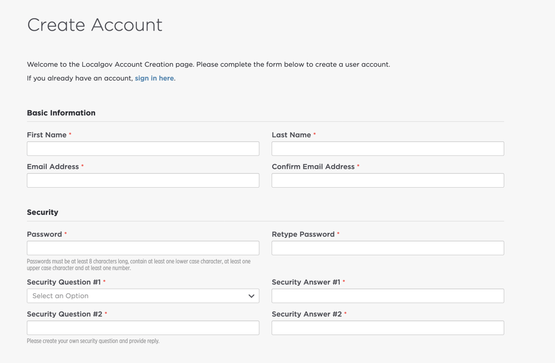Select the Security Answer #1 input
This screenshot has width=555, height=363.
coord(387,296)
